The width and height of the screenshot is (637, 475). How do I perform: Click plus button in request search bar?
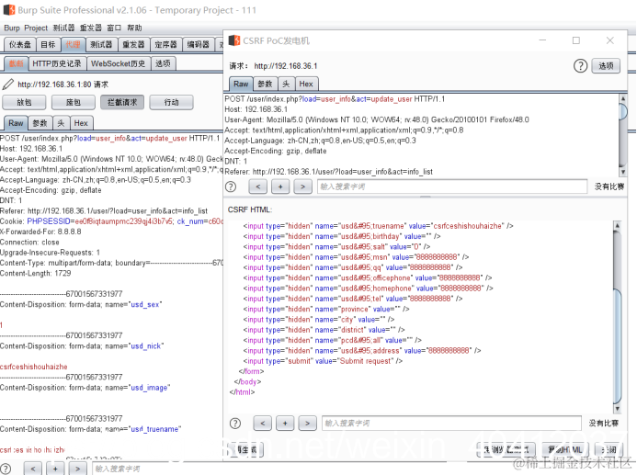pyautogui.click(x=280, y=187)
